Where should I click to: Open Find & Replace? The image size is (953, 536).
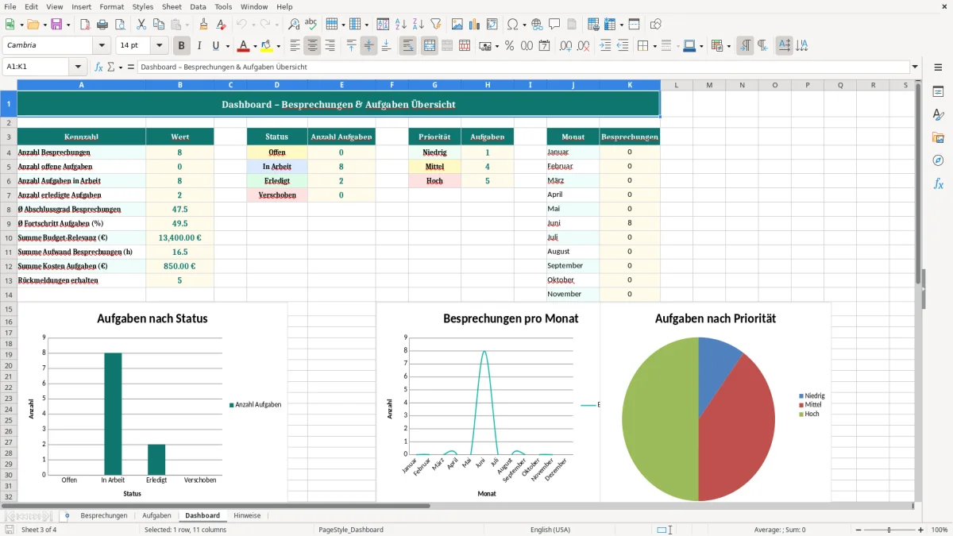[x=294, y=25]
